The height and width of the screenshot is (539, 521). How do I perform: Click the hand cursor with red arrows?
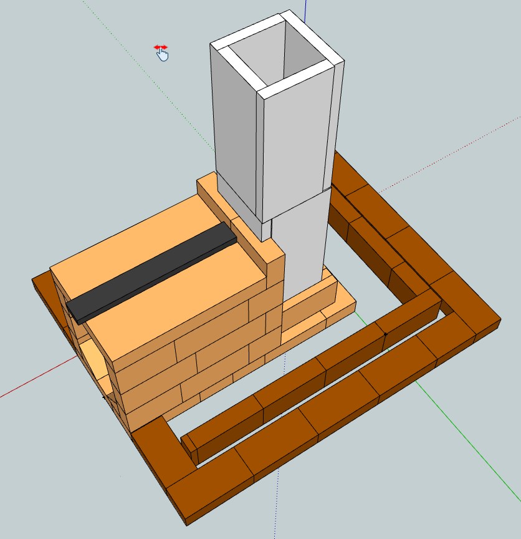(x=161, y=53)
